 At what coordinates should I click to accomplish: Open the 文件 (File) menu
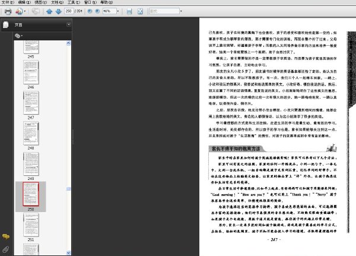pos(8,2)
